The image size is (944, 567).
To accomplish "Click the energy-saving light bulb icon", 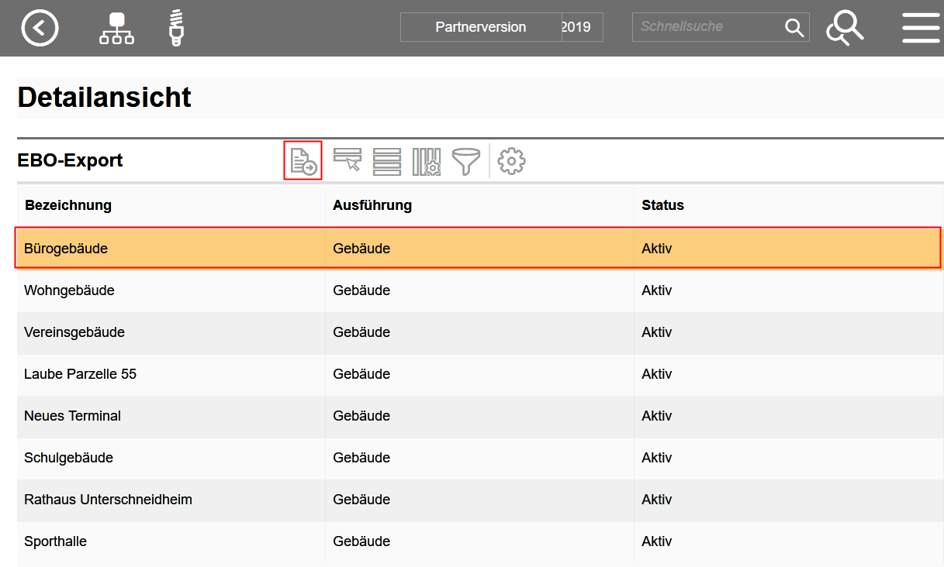I will [x=176, y=28].
